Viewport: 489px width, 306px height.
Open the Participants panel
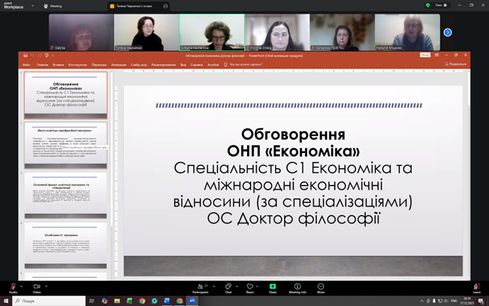pos(200,287)
